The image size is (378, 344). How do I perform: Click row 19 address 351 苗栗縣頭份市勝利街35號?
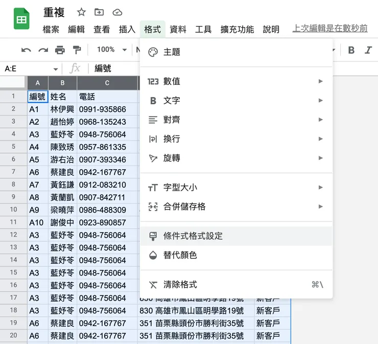[x=196, y=323]
